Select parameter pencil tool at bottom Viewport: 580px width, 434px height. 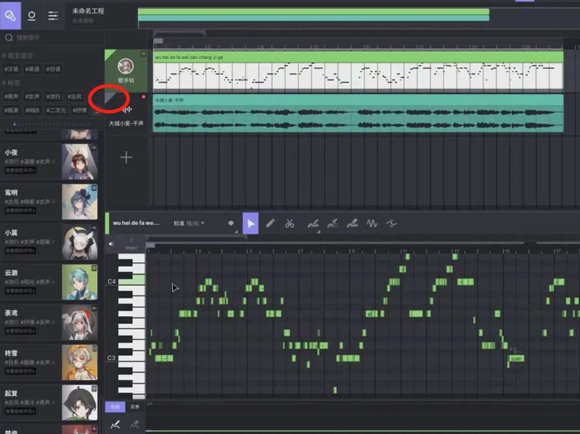click(x=115, y=424)
